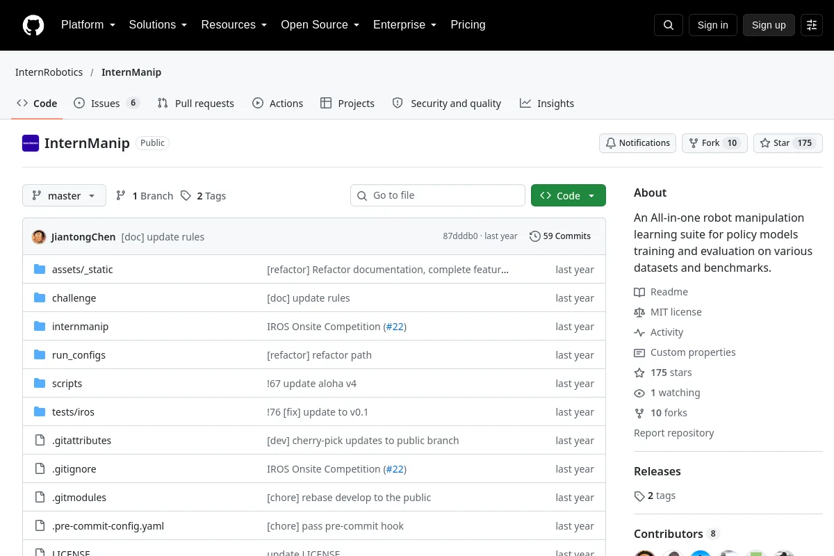Open the master branch dropdown
Viewport: 834px width, 556px height.
(64, 196)
